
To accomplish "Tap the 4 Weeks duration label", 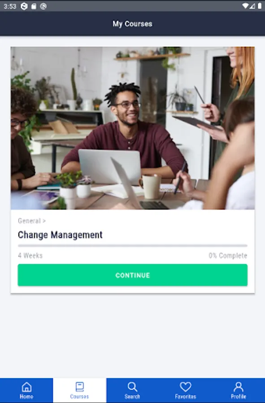I will click(30, 256).
